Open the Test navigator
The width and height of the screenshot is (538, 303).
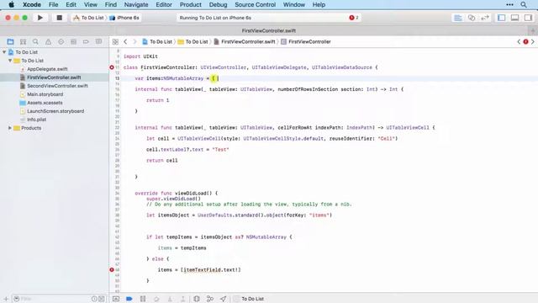(61, 41)
